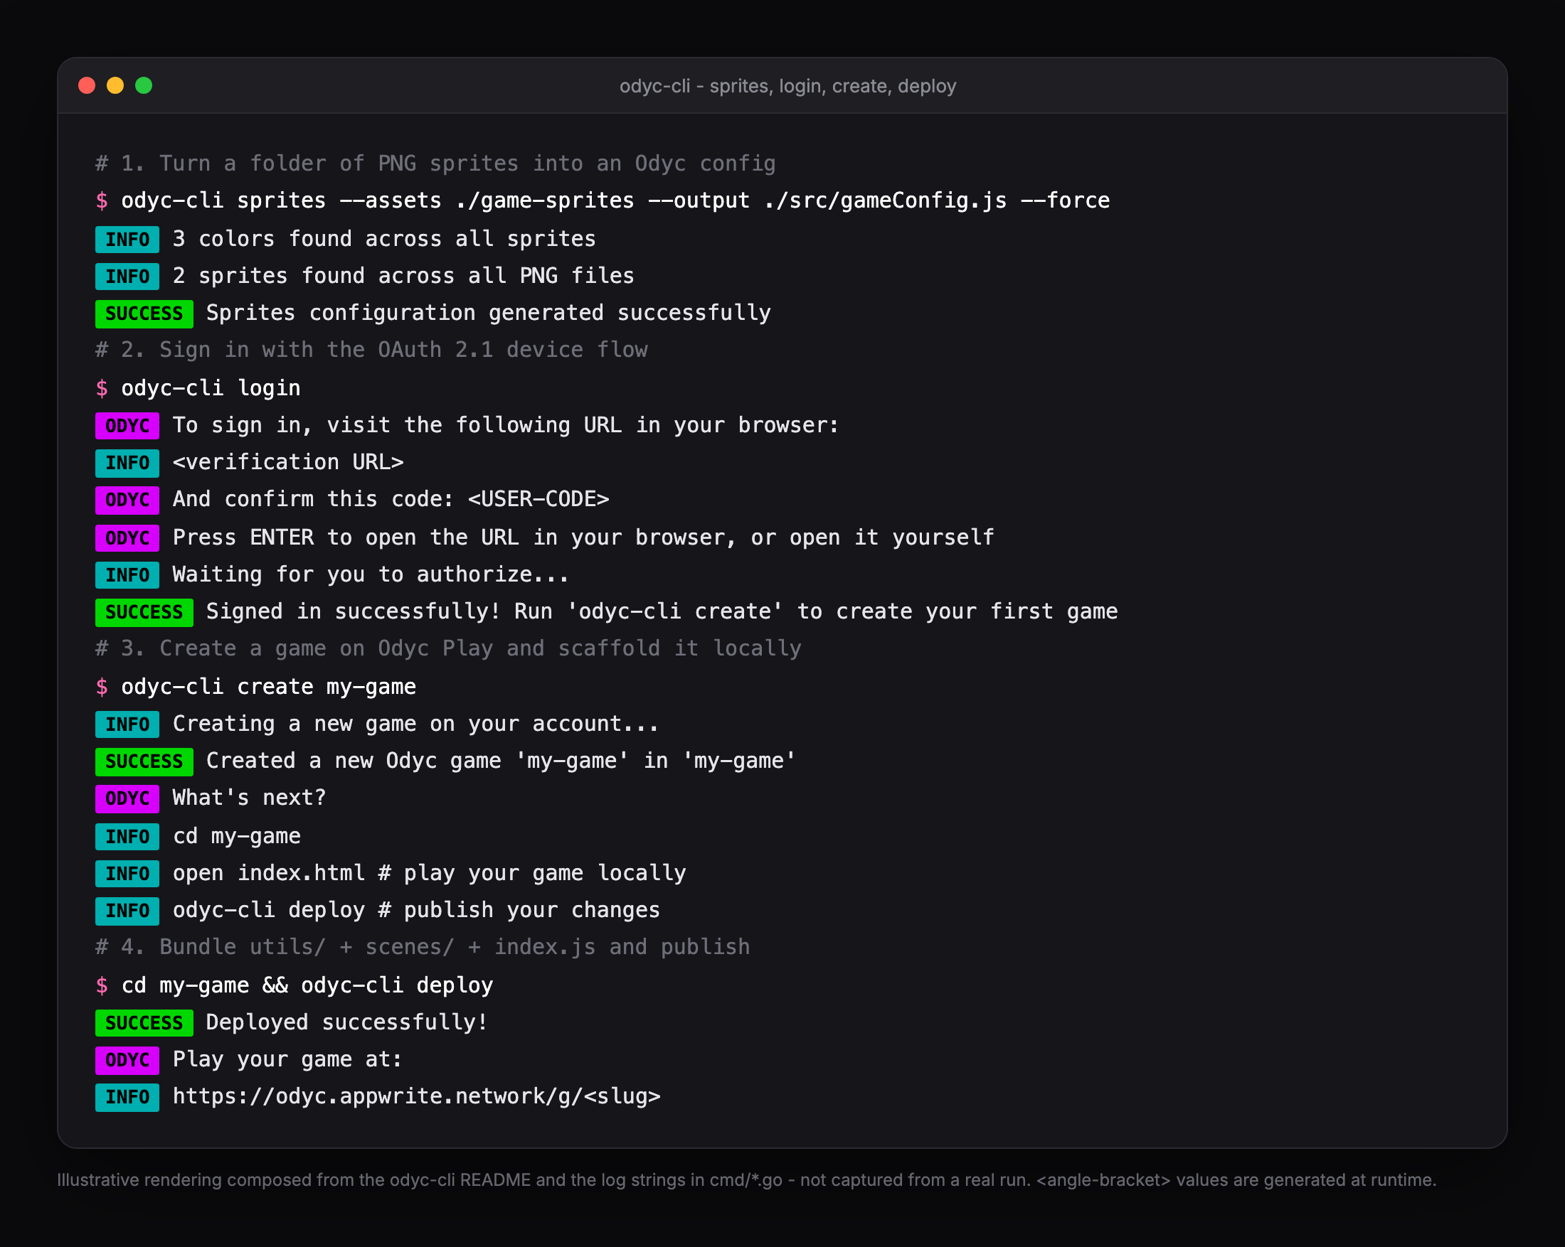Click 'To sign in, visit the following URL' line
The image size is (1565, 1247).
click(x=506, y=425)
